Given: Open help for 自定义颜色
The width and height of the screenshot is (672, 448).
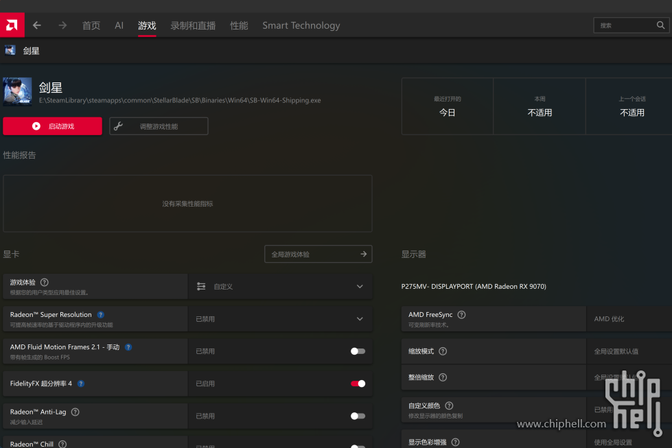Looking at the screenshot, I should click(449, 405).
